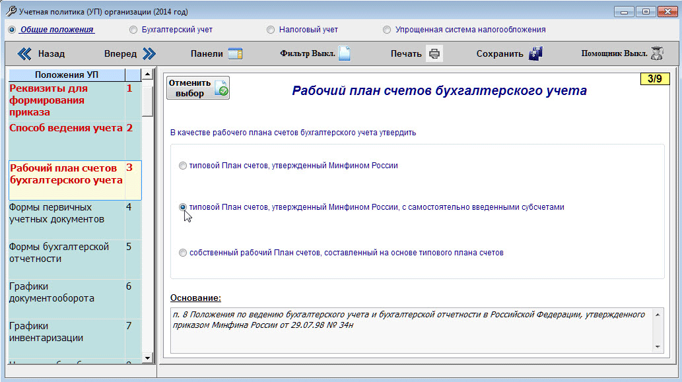Select the Бухгалтерский учет radio button

coord(133,30)
